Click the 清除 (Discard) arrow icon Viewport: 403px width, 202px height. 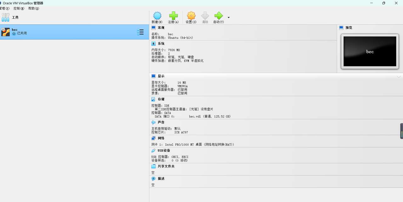coord(205,16)
